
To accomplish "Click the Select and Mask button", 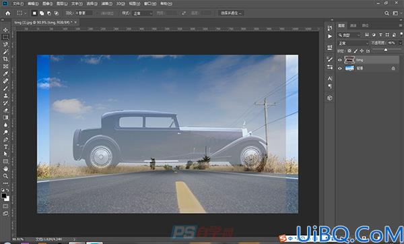I will (x=231, y=13).
